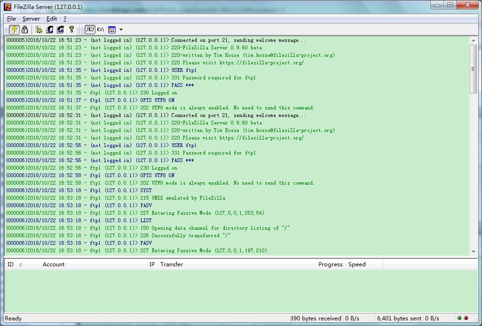482x326 pixels.
Task: Select "227 Entering Passive Mode (127,0,0,1,197,210)" line
Action: 137,250
